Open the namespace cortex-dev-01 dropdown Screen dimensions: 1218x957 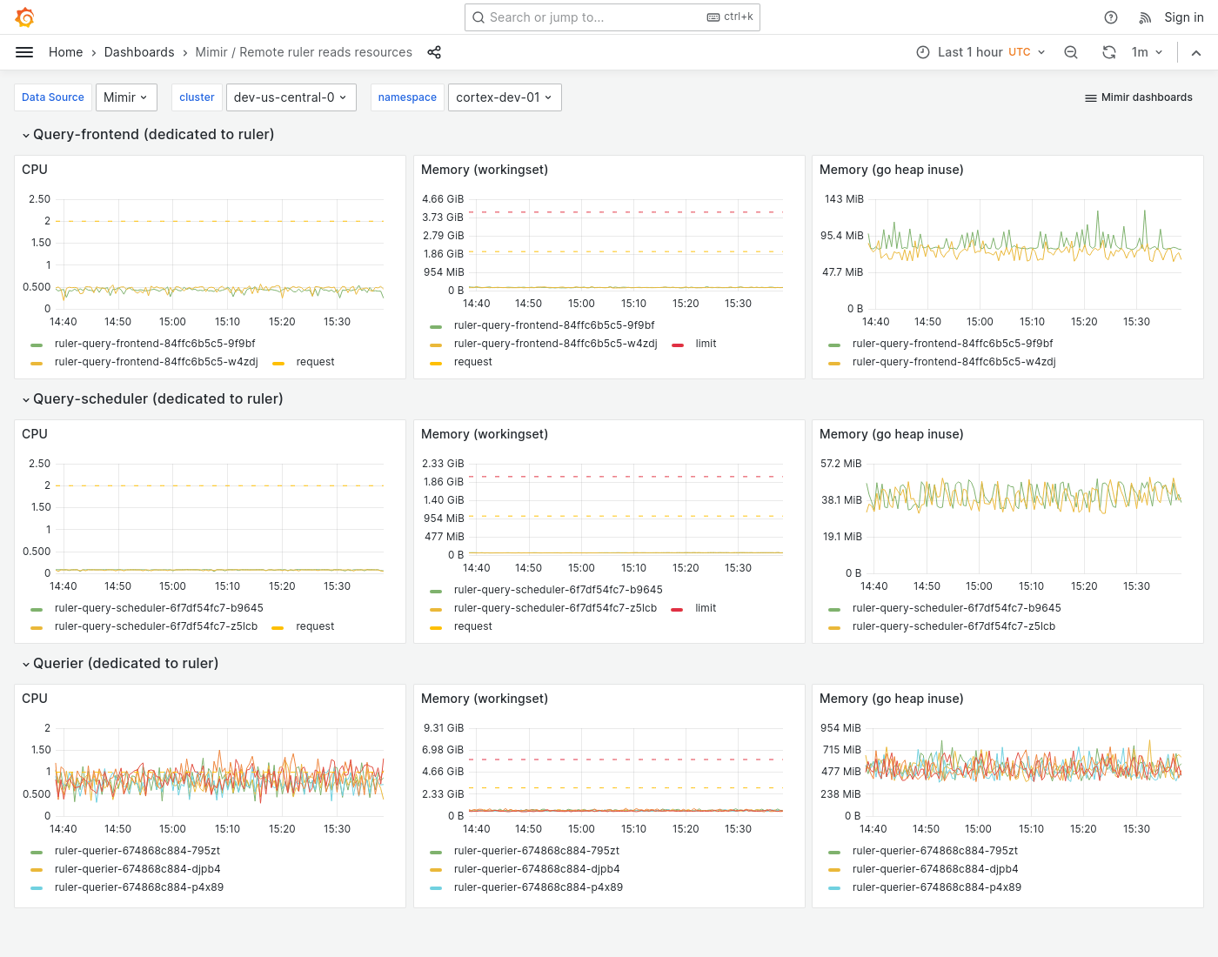[x=504, y=97]
